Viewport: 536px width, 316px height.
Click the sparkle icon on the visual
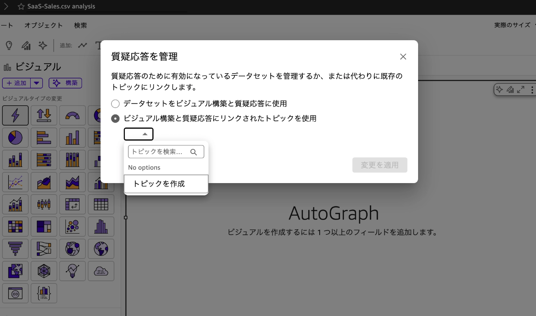click(x=499, y=90)
